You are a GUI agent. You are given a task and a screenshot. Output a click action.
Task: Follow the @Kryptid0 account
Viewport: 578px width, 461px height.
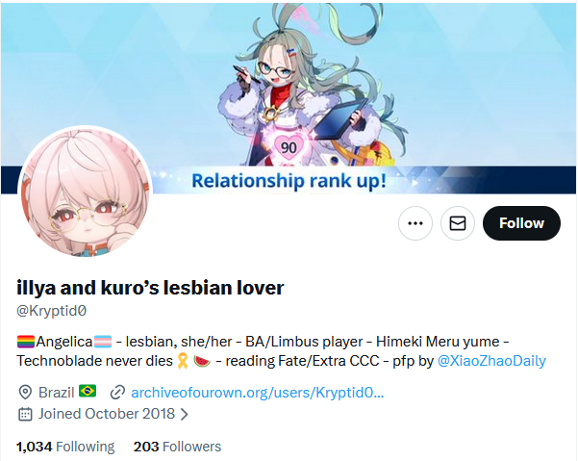521,223
